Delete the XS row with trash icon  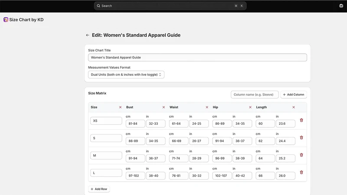pyautogui.click(x=301, y=120)
